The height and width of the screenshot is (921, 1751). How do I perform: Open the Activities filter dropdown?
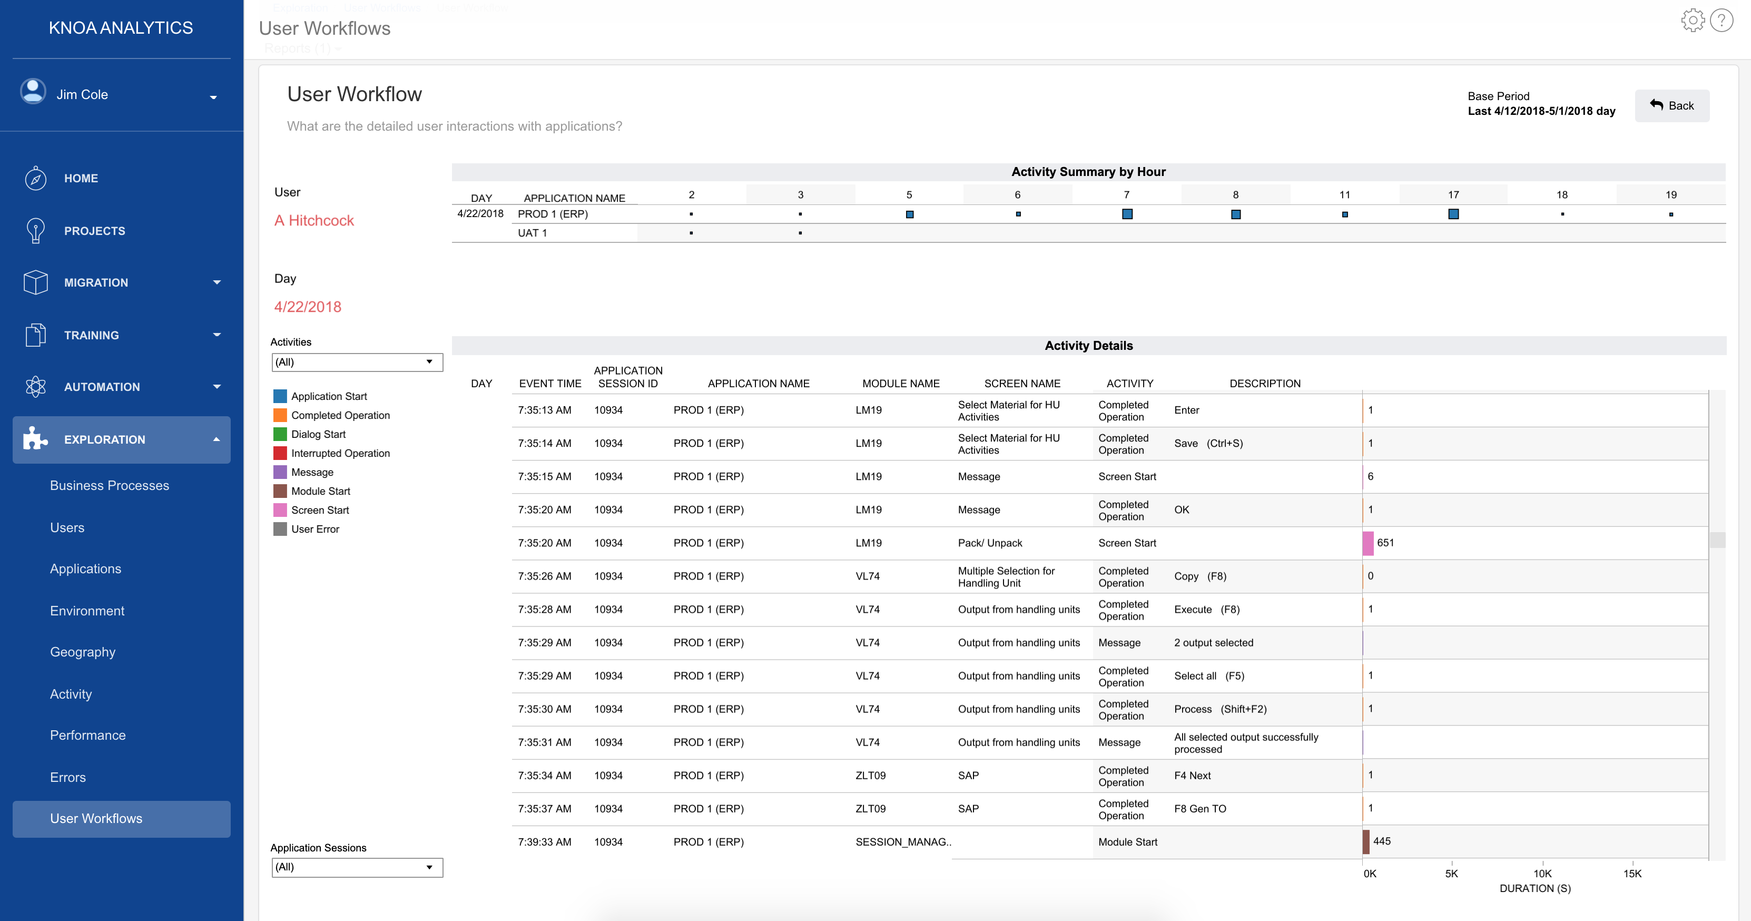point(357,362)
